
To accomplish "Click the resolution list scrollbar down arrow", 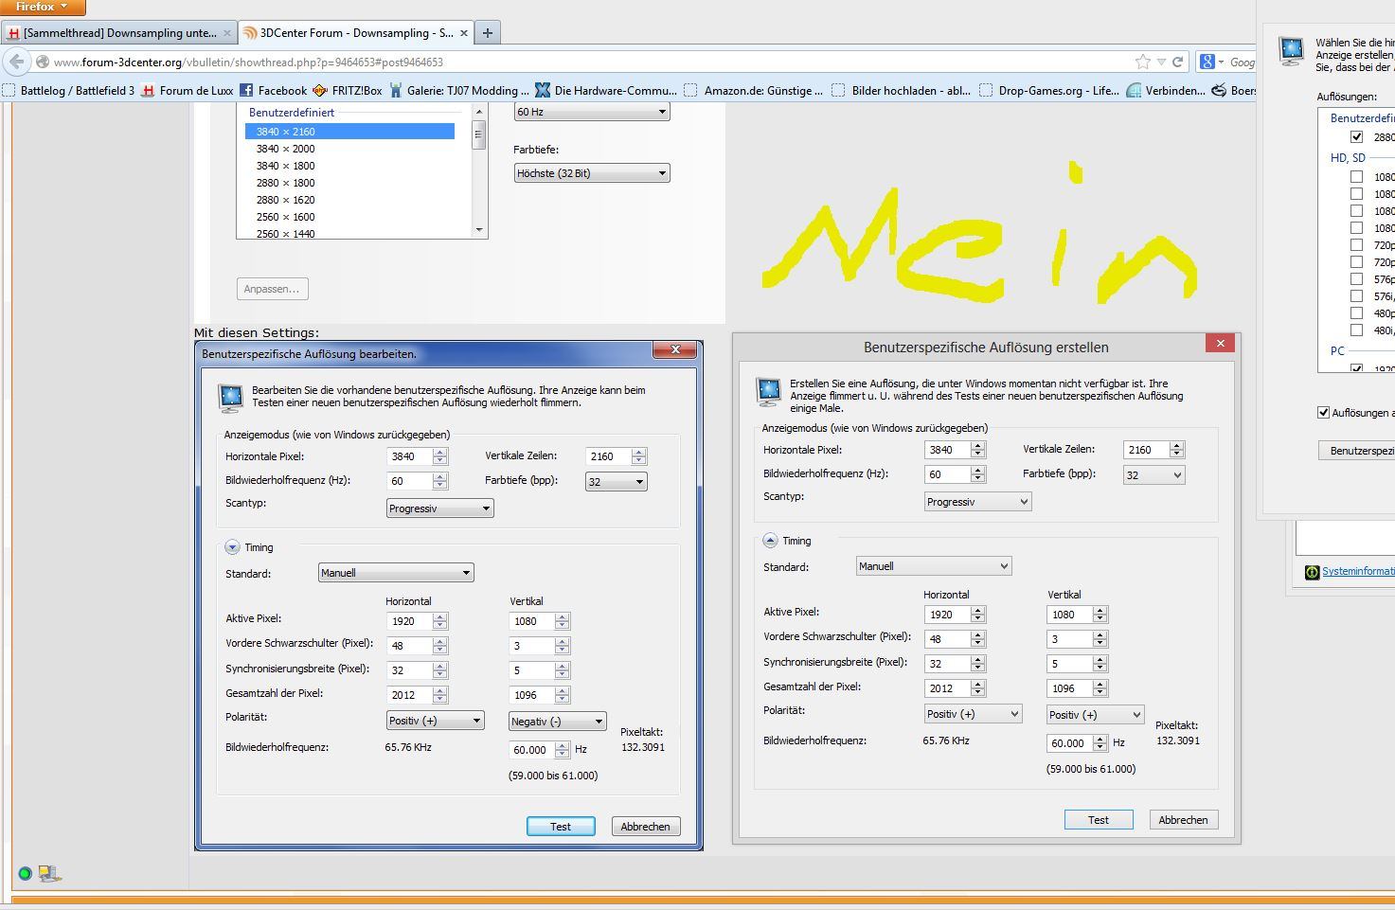I will tap(478, 229).
